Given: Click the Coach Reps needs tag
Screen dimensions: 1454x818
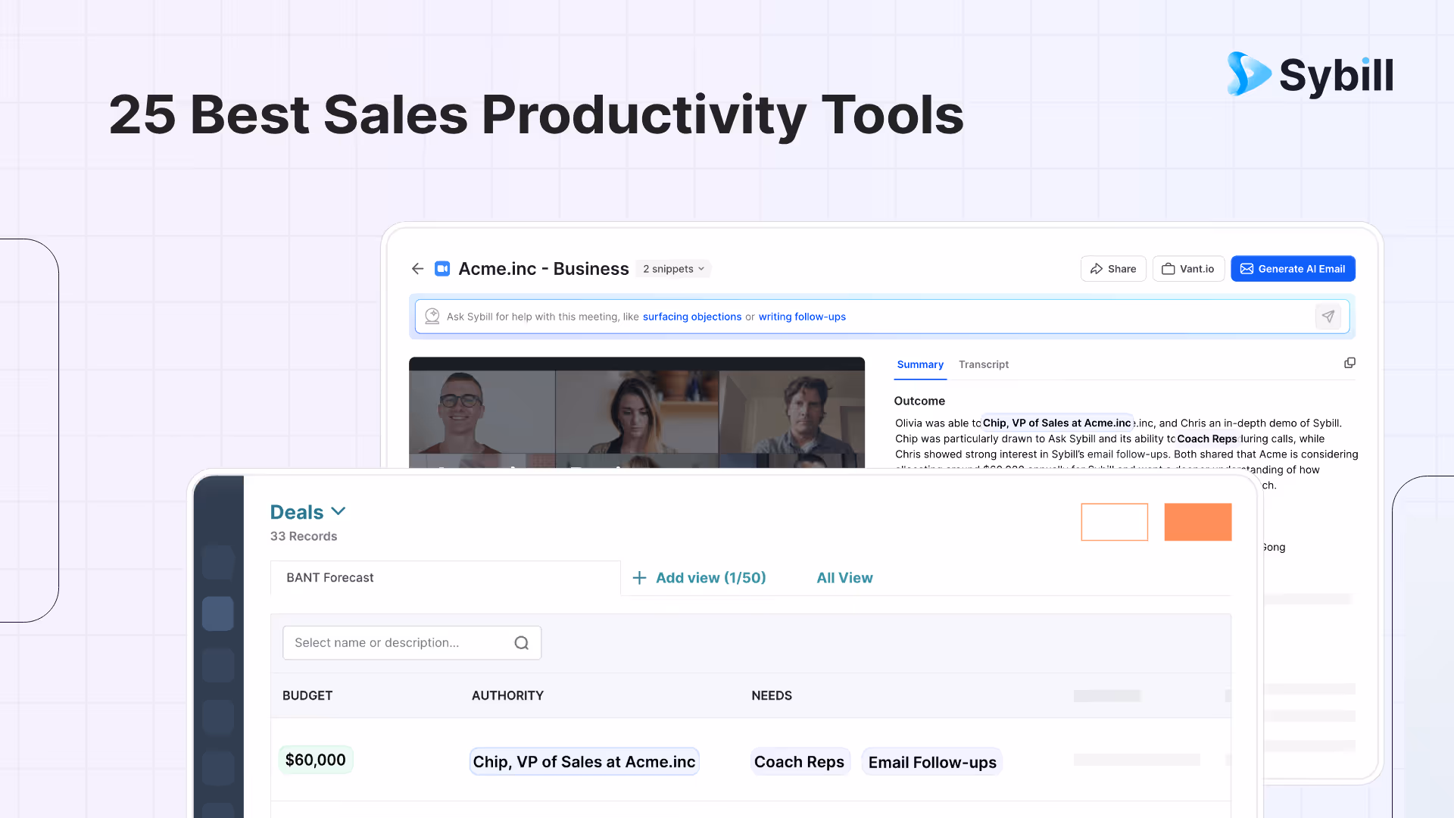Looking at the screenshot, I should pos(800,762).
